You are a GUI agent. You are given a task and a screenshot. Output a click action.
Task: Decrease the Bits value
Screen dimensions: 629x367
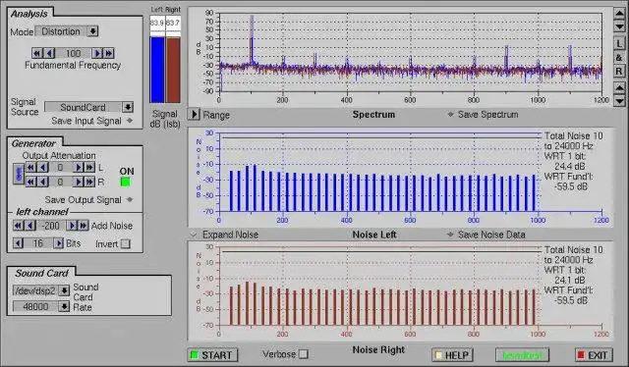[18, 243]
